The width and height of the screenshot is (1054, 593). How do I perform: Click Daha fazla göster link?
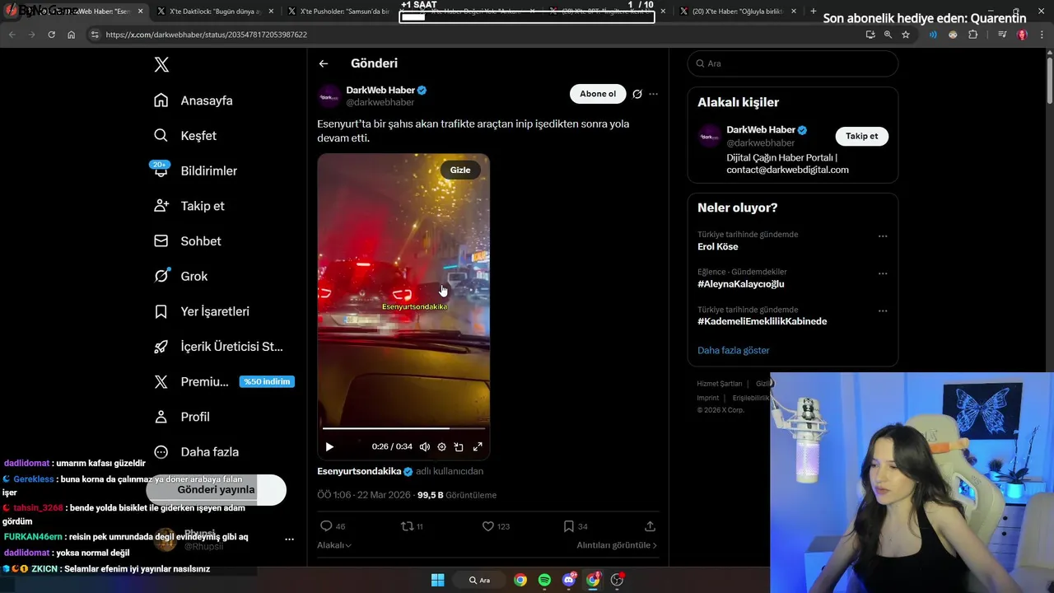click(x=734, y=350)
